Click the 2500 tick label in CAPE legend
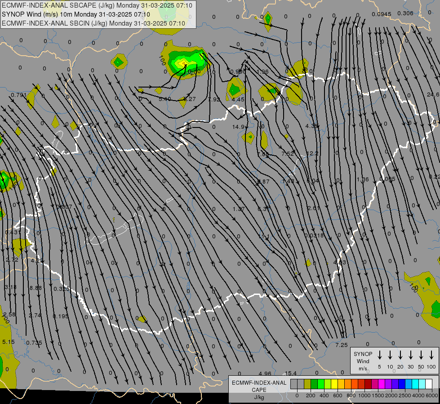The image size is (440, 404). (x=404, y=395)
